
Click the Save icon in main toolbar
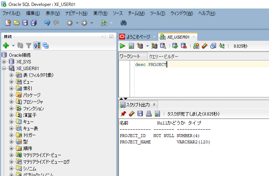[x=25, y=23]
